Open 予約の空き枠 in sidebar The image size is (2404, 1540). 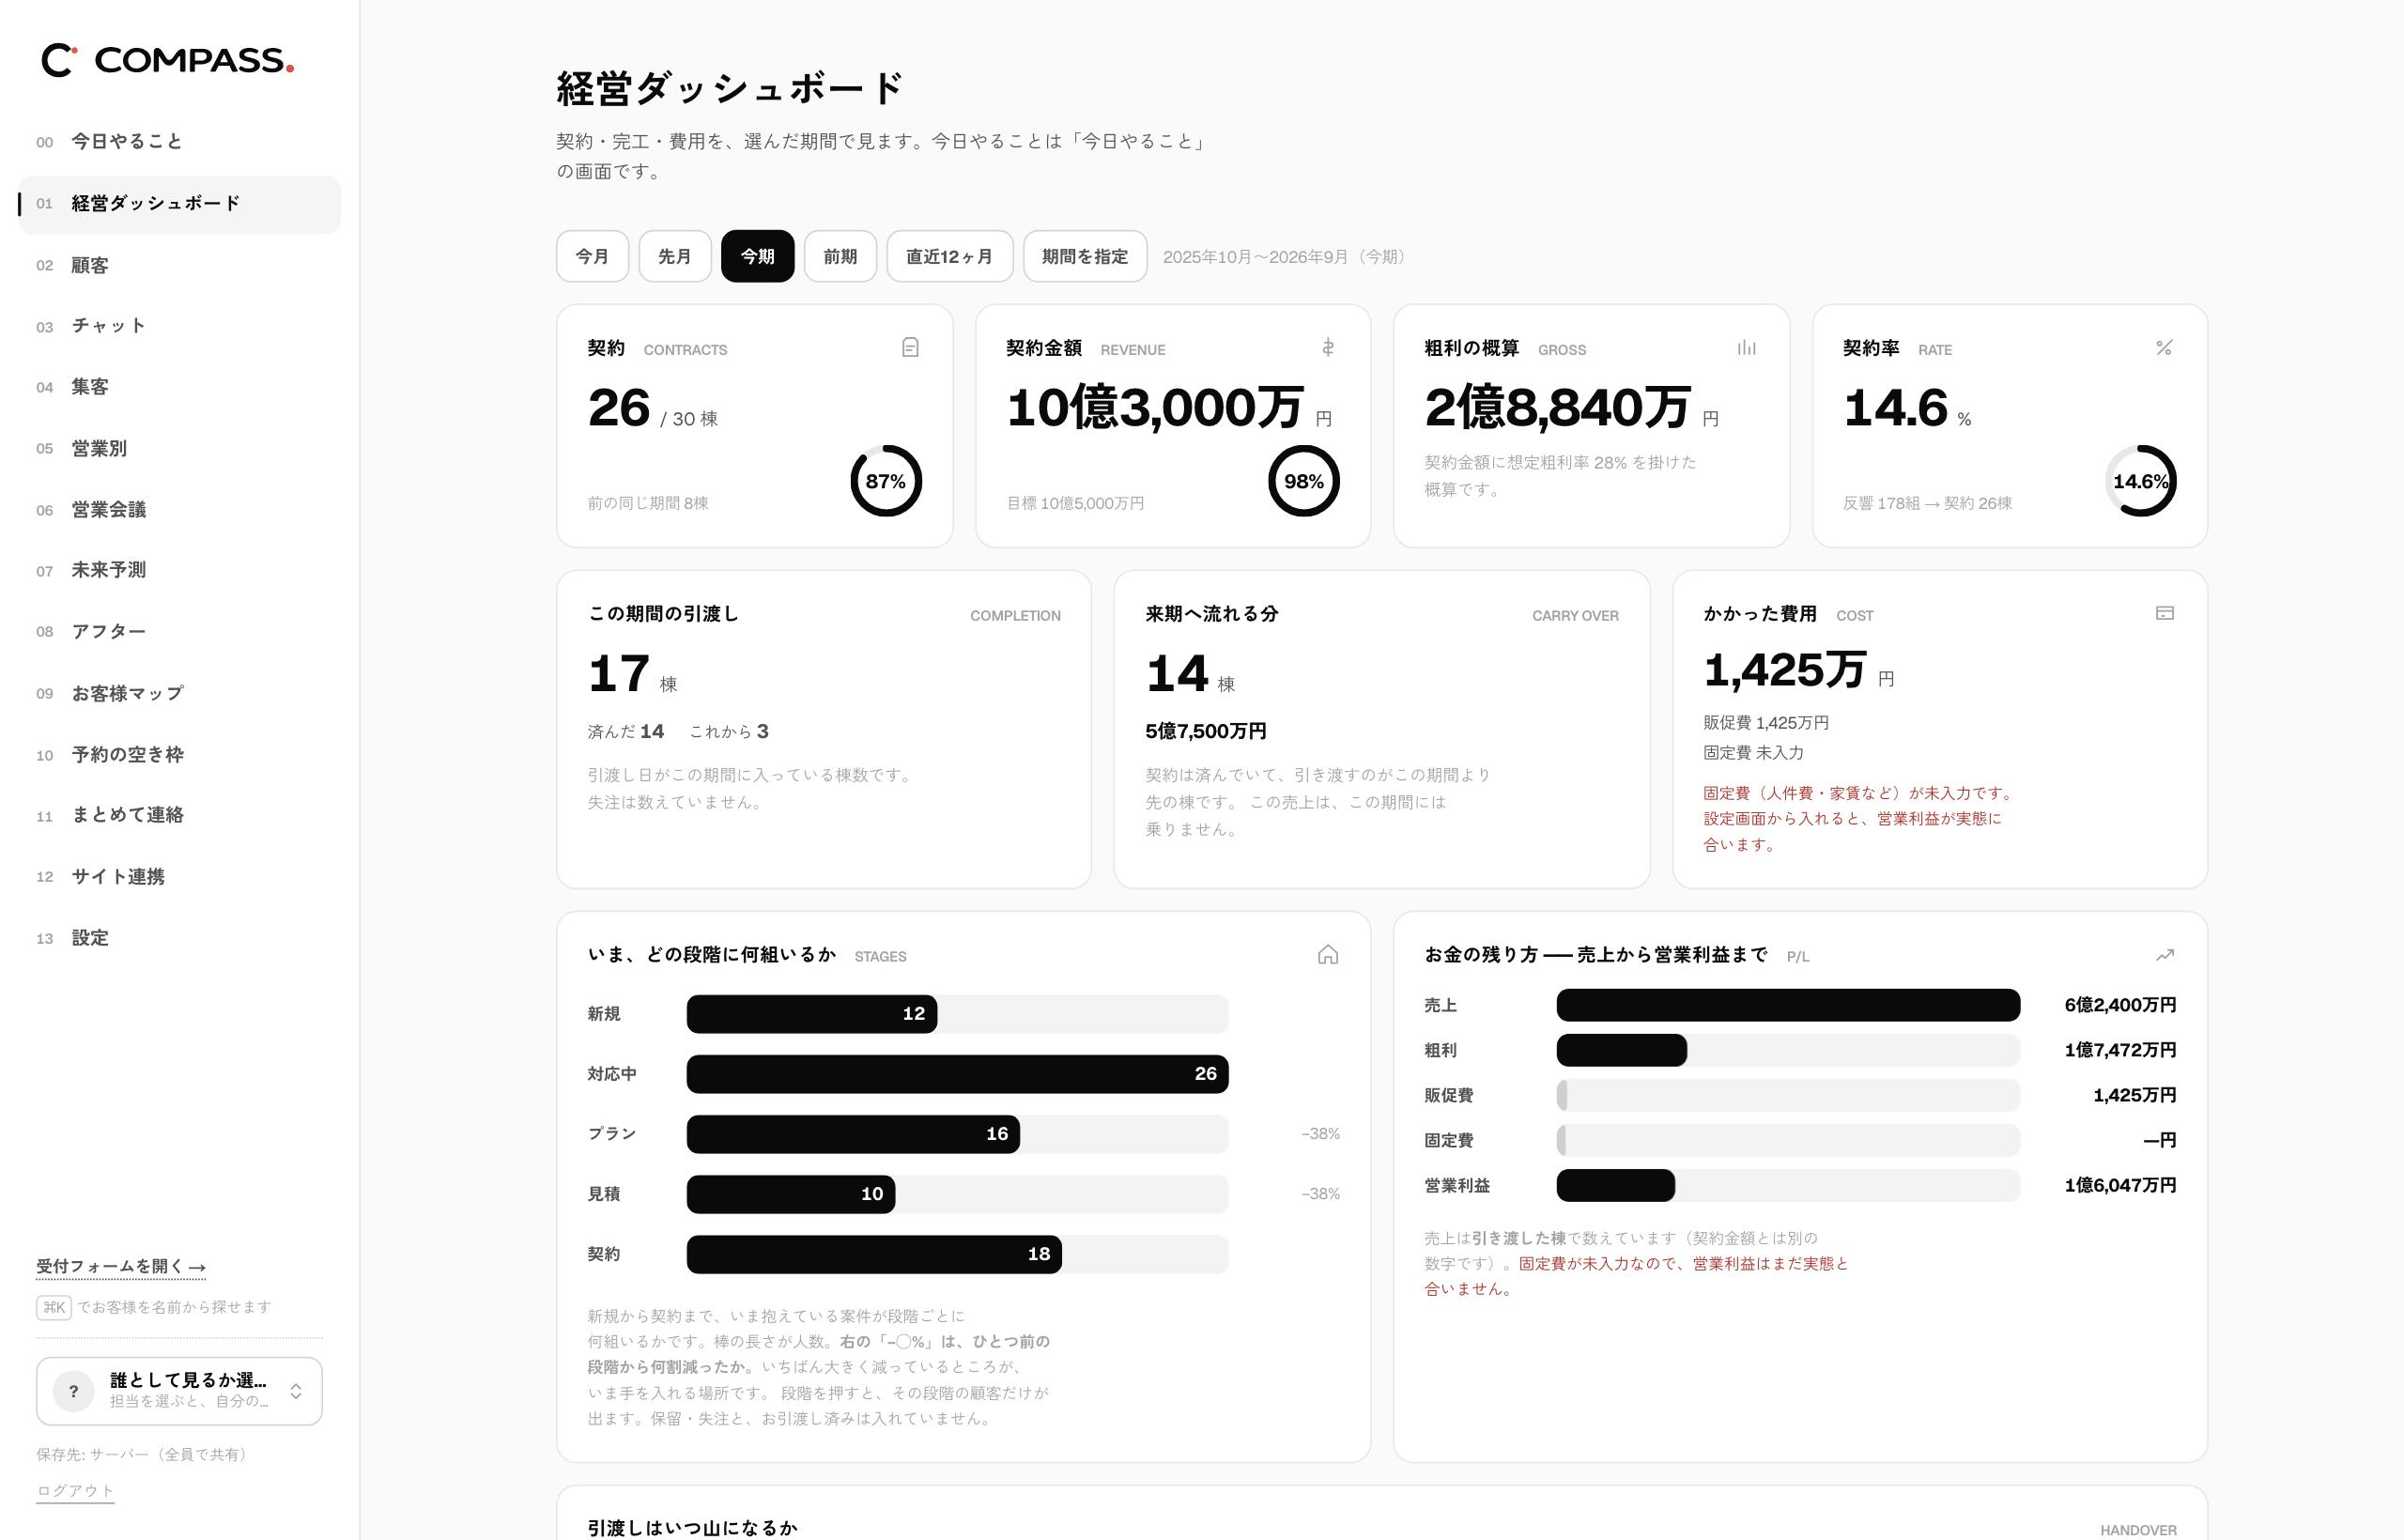point(179,754)
